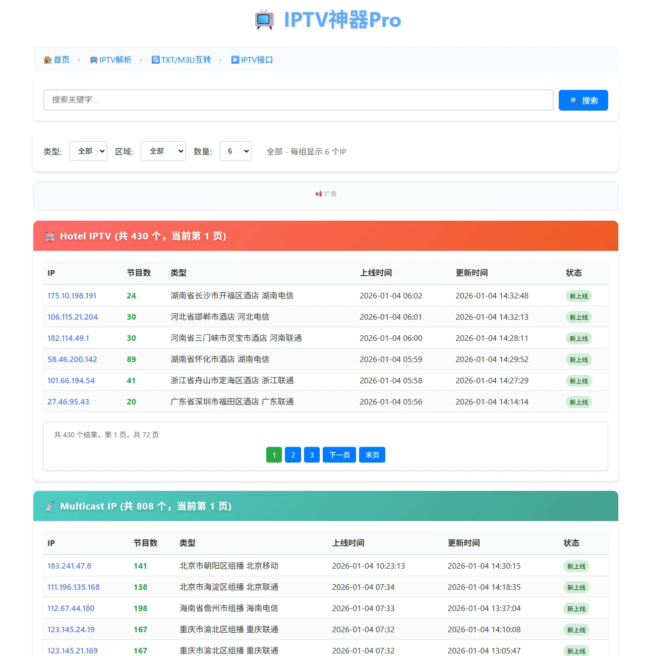Click the 末页 pagination button
Screen dimensions: 645x656
pyautogui.click(x=372, y=455)
